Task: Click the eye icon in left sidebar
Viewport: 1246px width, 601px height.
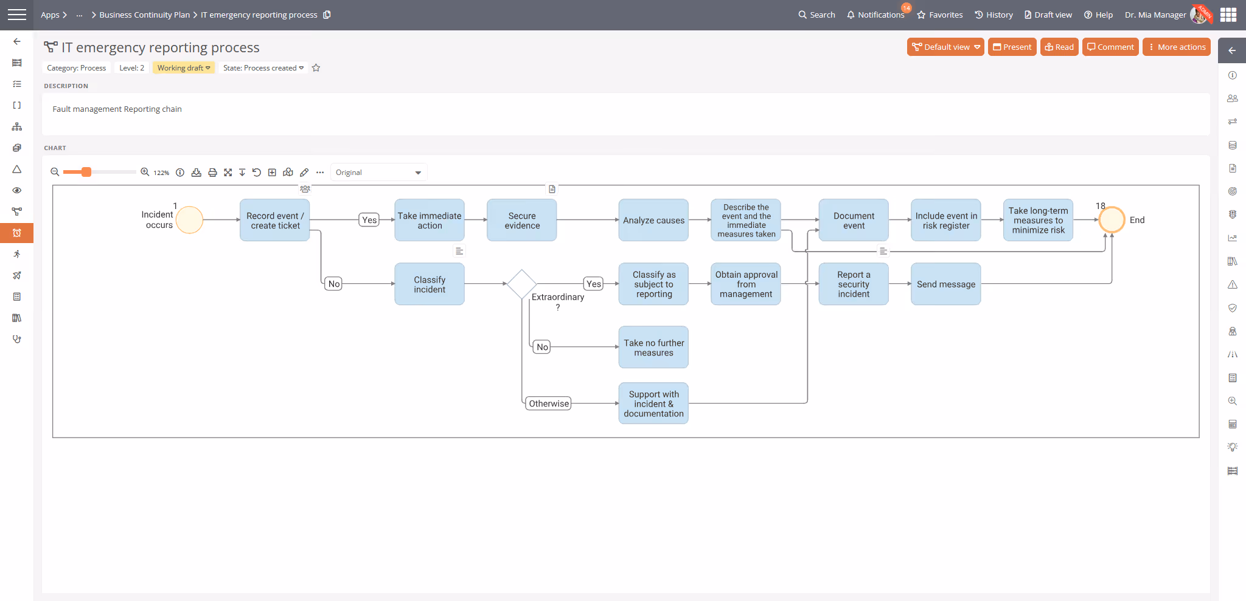Action: point(16,190)
